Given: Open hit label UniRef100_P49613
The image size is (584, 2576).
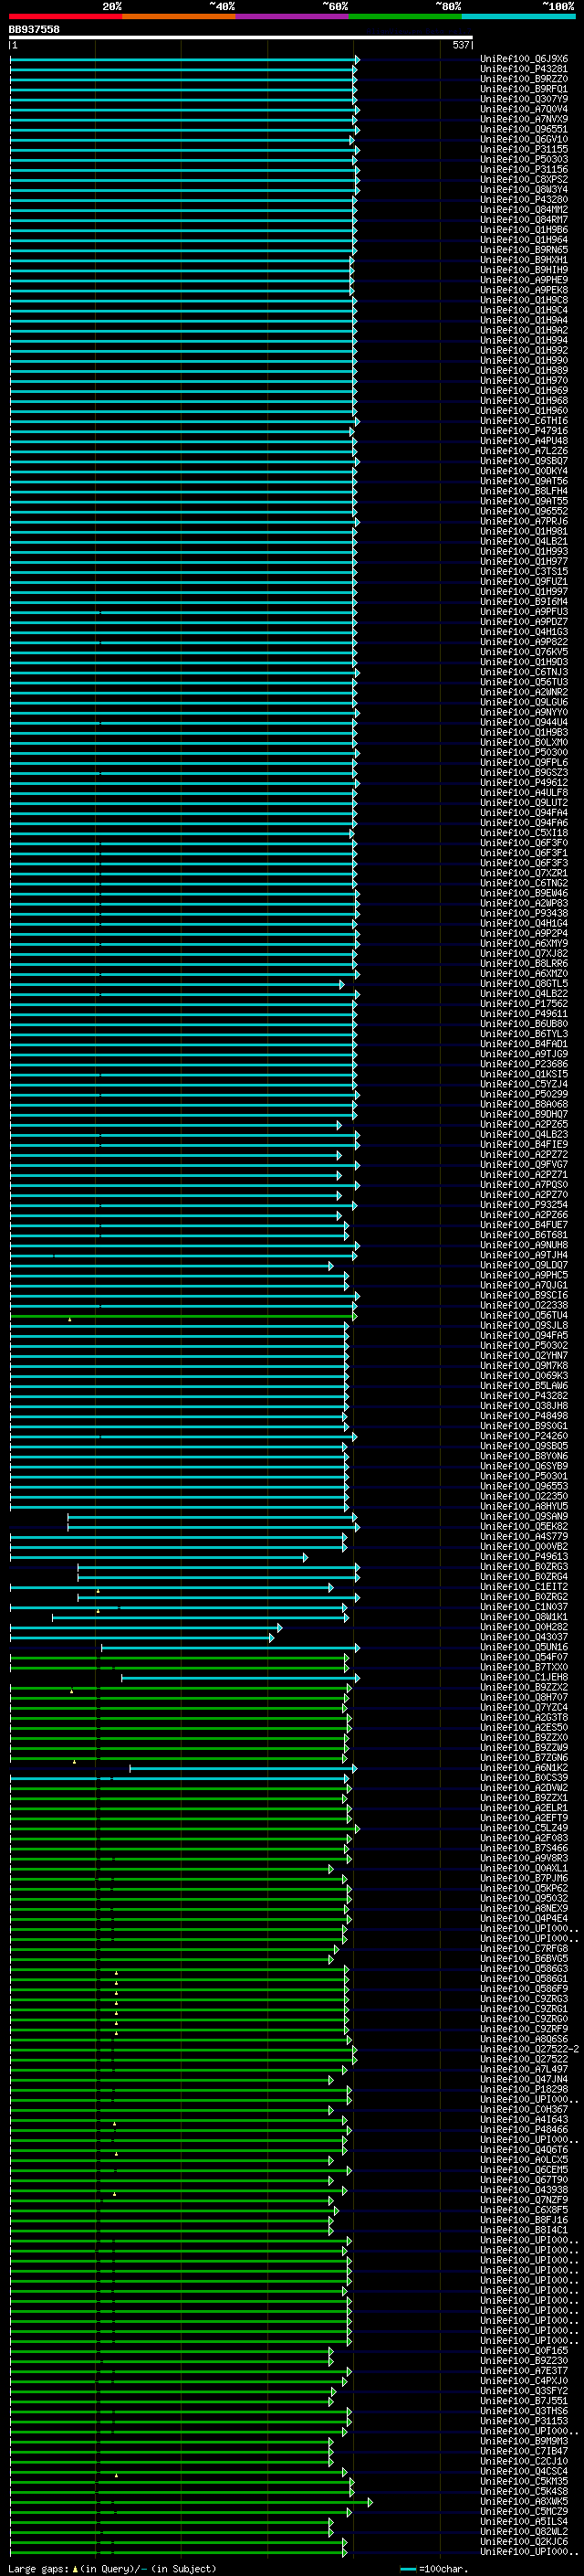Looking at the screenshot, I should (524, 1556).
